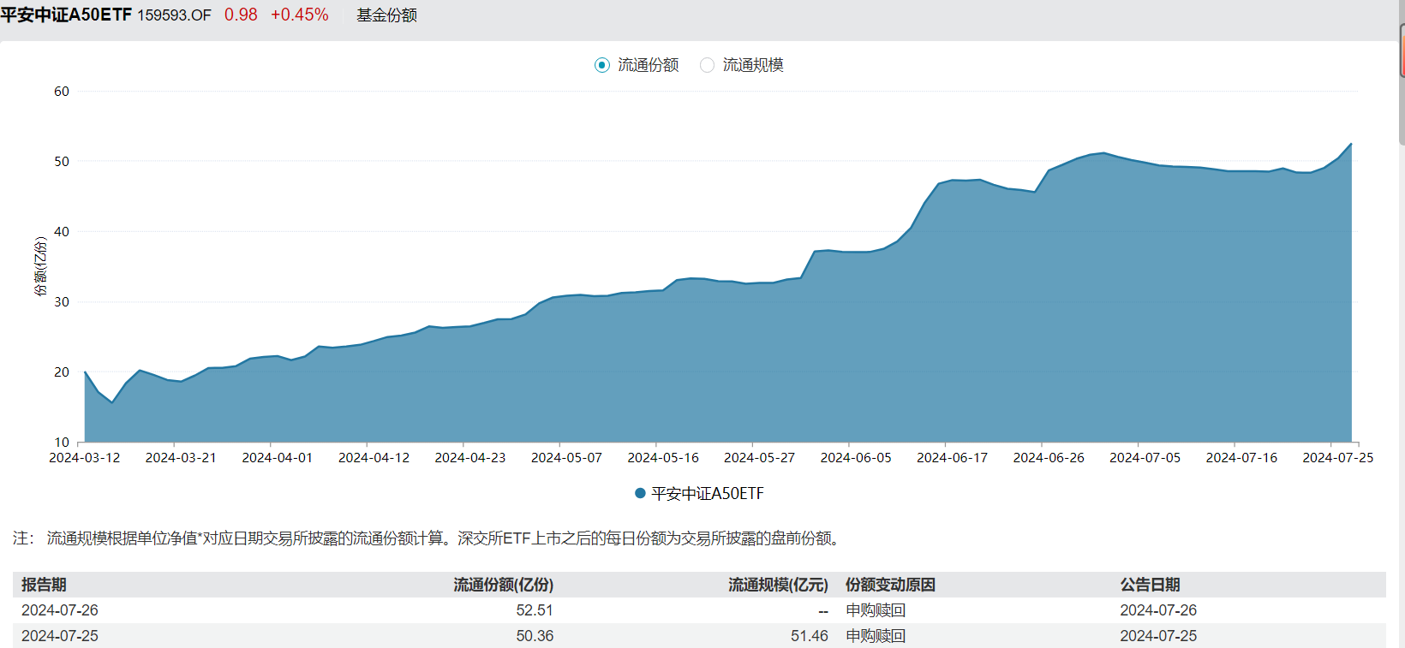The image size is (1405, 648).
Task: Select the 2024-07-26 report period cell
Action: [x=60, y=610]
